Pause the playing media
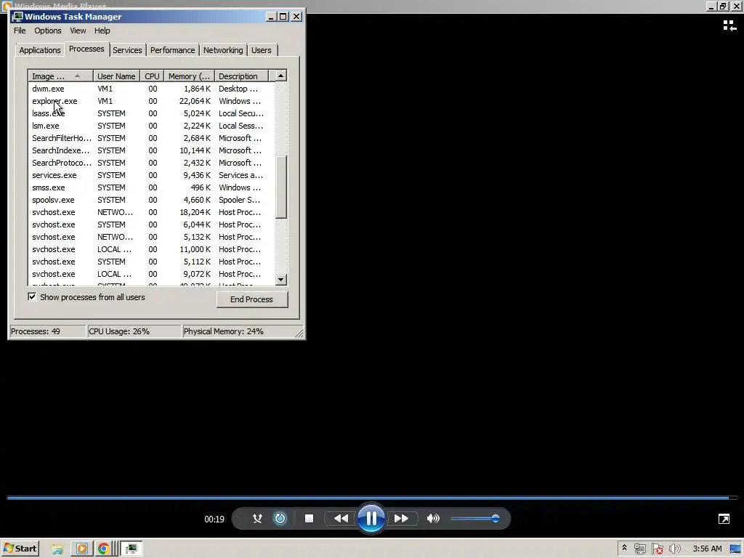 click(371, 518)
